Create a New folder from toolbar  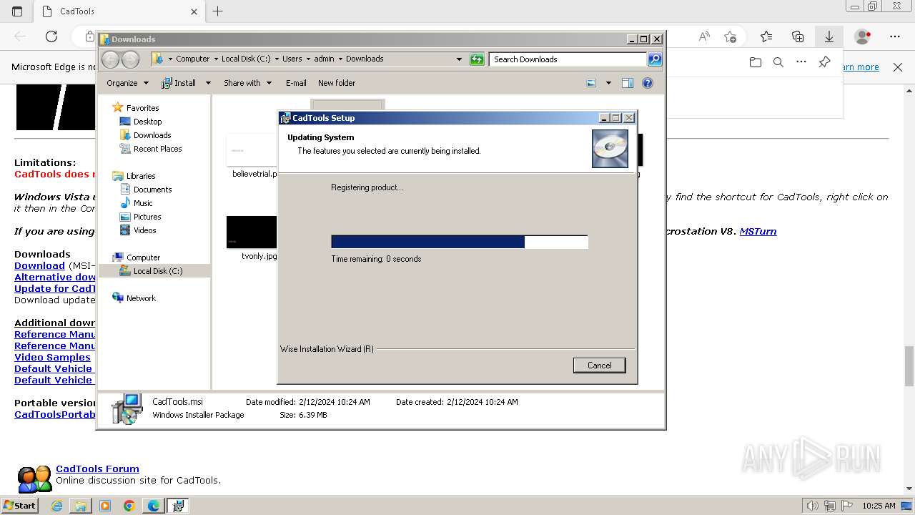[x=337, y=83]
